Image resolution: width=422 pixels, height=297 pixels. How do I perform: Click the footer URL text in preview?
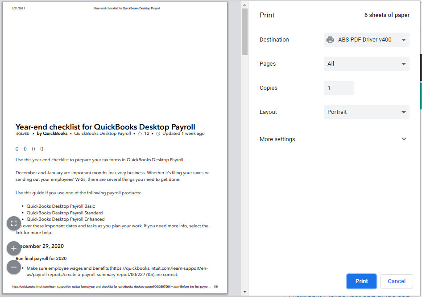click(111, 286)
